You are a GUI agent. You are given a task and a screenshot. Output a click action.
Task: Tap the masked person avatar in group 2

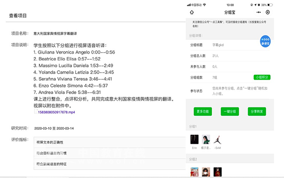206,172
